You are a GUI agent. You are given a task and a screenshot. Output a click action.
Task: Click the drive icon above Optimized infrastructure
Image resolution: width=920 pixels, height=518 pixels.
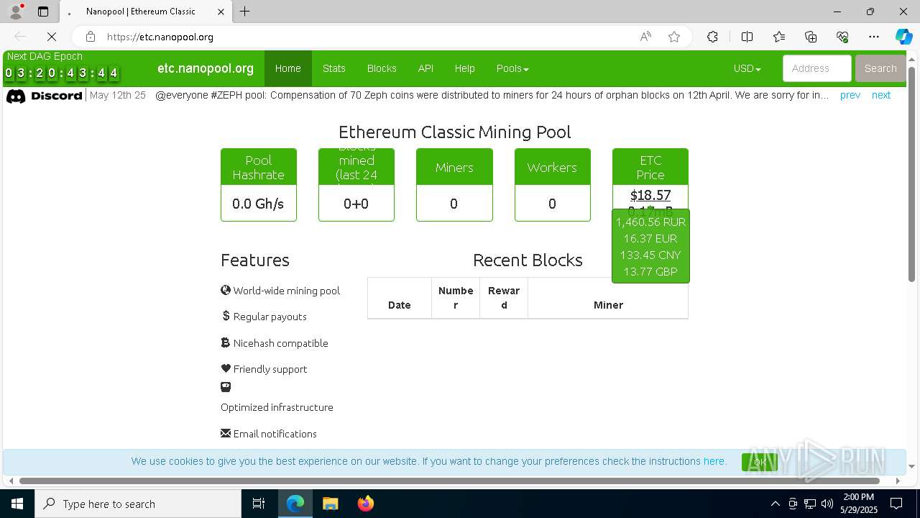[226, 387]
